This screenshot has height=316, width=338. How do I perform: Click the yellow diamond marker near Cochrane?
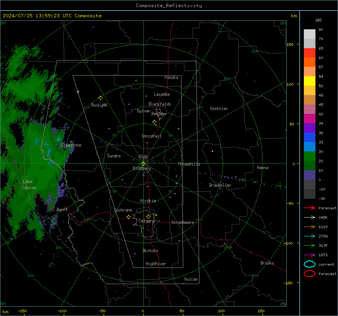tap(128, 217)
